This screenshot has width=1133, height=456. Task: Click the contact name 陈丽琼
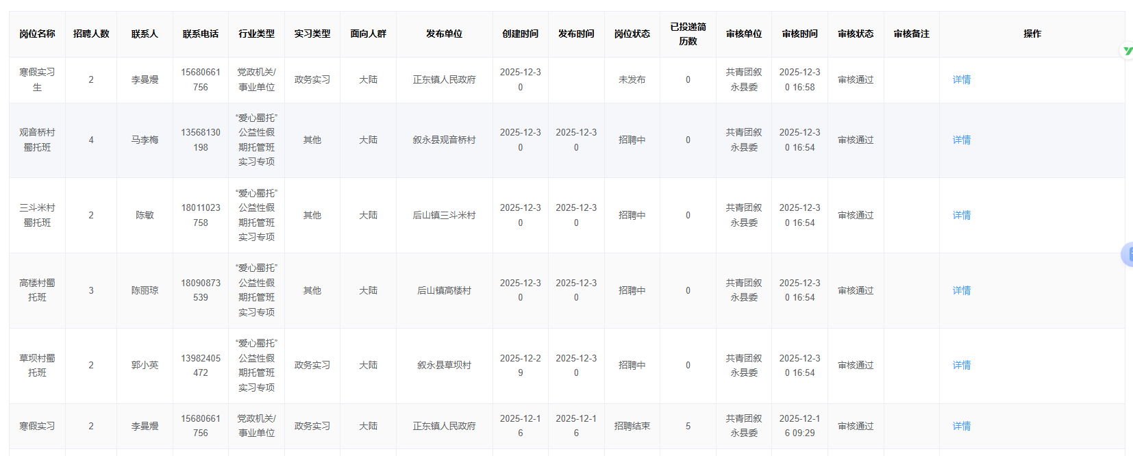tap(145, 290)
